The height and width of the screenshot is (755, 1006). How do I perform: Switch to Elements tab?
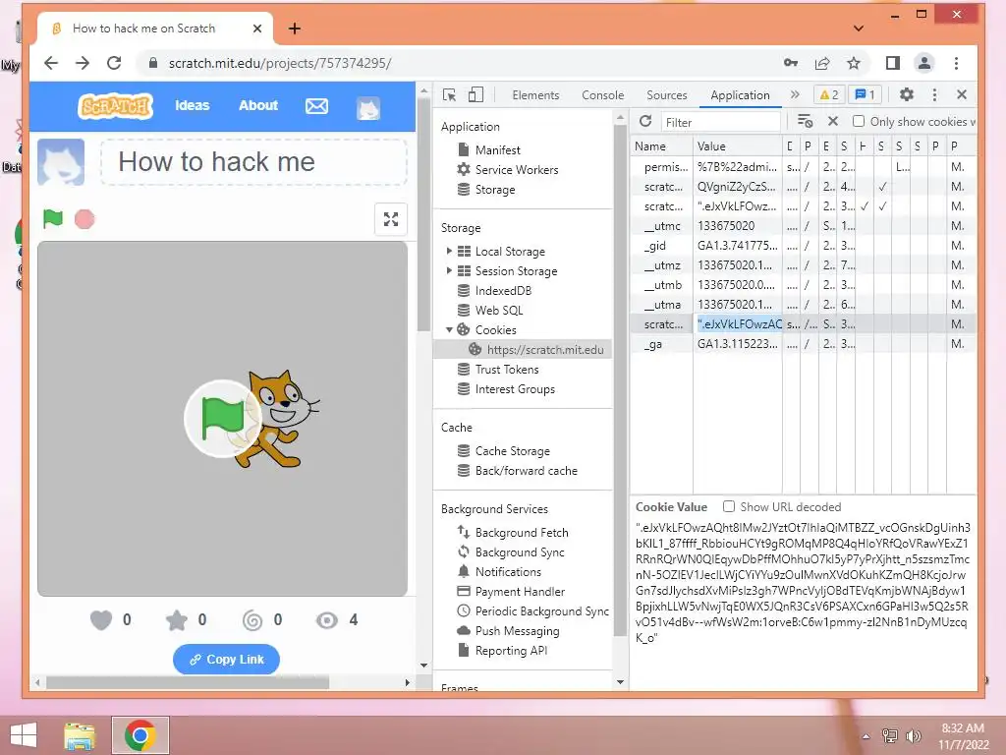(x=535, y=95)
